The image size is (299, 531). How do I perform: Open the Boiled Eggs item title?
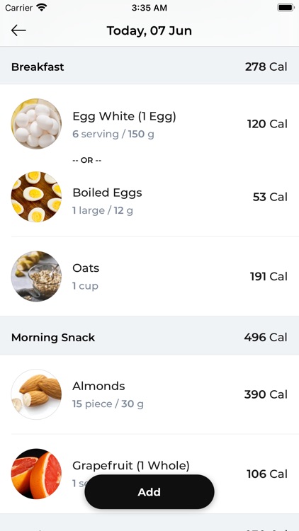pyautogui.click(x=107, y=193)
